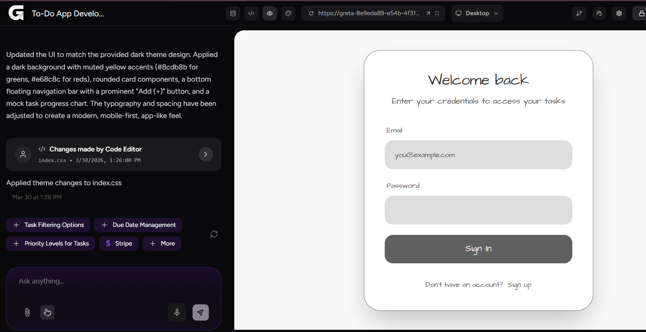Add Due Date Management suggestion
The image size is (646, 332).
138,225
